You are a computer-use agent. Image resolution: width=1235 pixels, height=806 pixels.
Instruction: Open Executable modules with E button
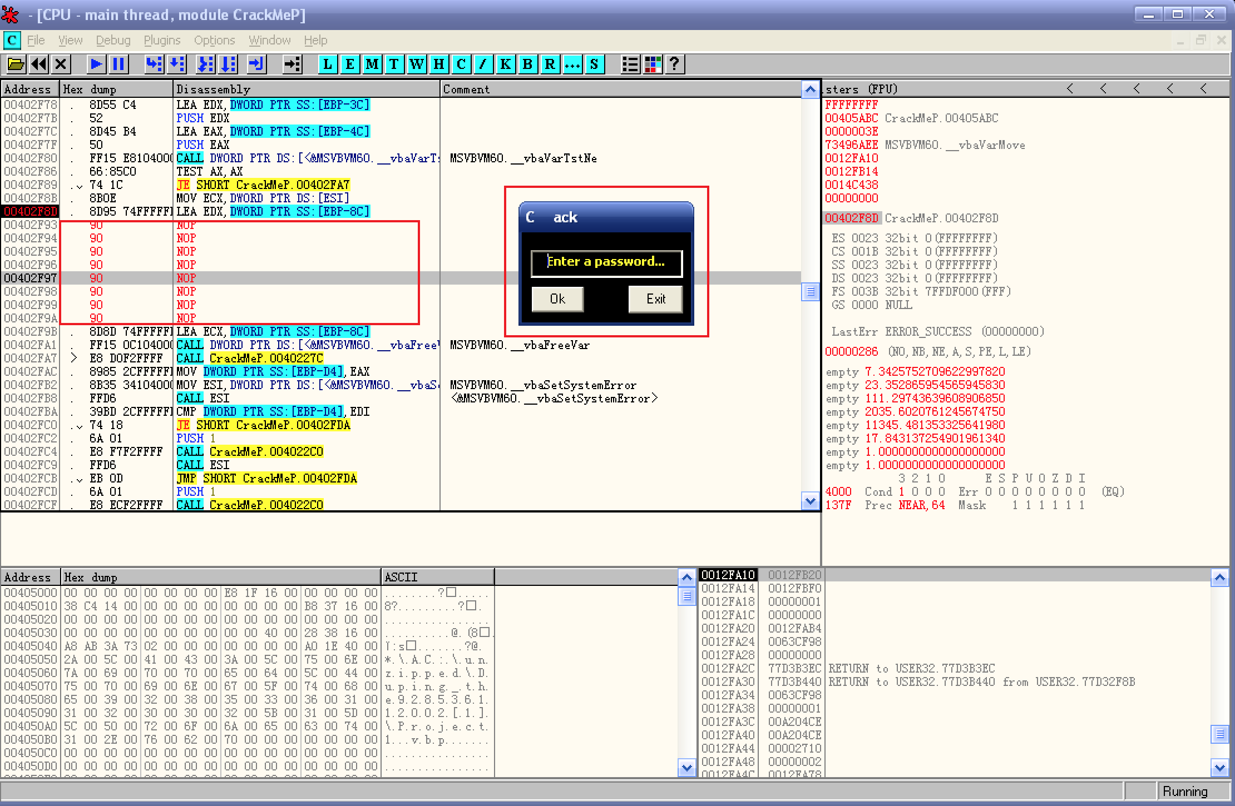(349, 64)
